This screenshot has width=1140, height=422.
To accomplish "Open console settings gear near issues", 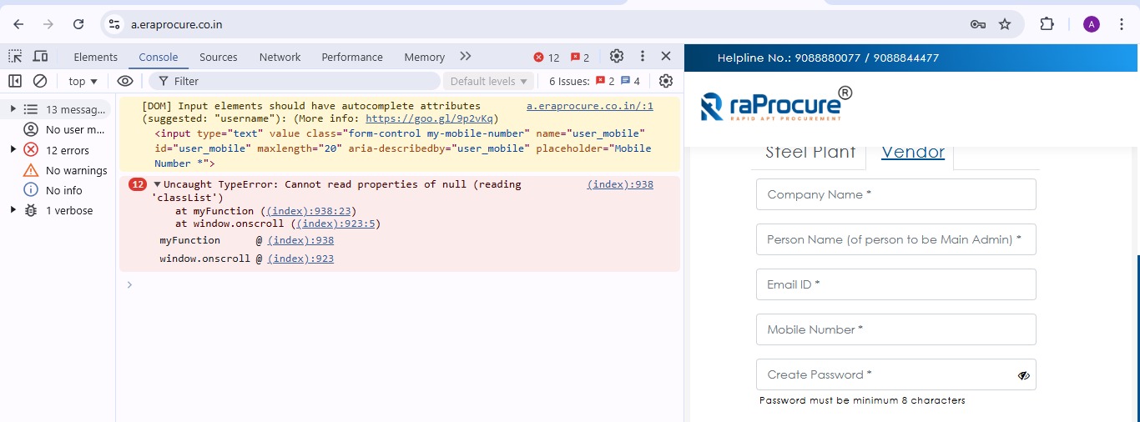I will pyautogui.click(x=665, y=81).
